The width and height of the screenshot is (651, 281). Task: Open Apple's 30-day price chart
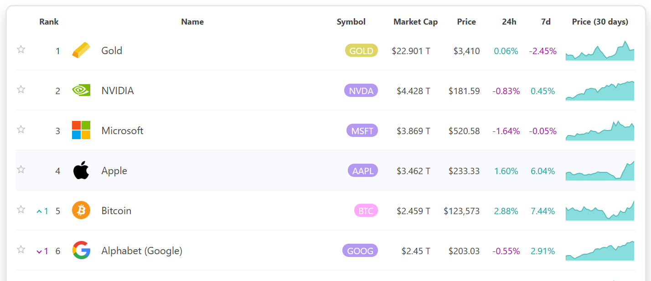pos(600,171)
